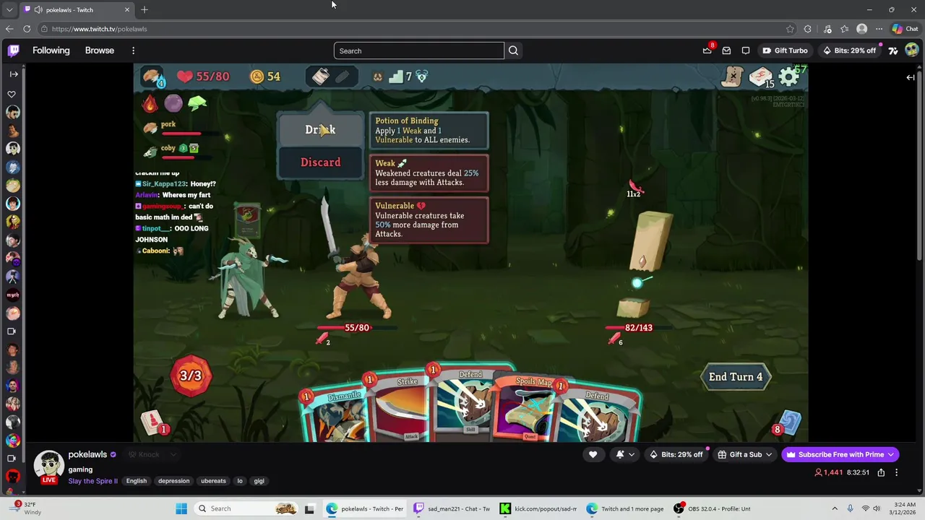The width and height of the screenshot is (925, 520).
Task: Open the user avatar menu
Action: click(x=911, y=51)
